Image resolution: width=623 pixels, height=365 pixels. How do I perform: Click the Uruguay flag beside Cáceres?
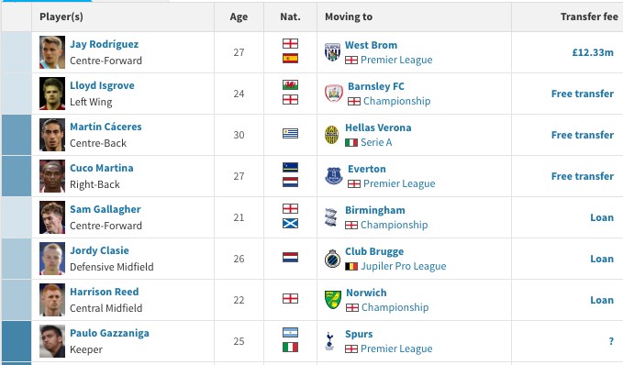[291, 134]
